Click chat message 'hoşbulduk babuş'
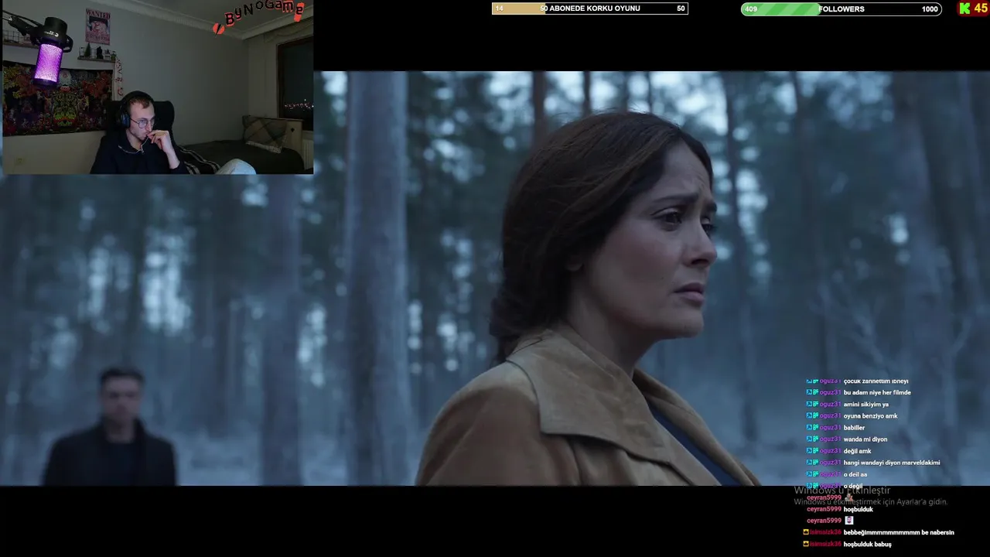 [867, 544]
